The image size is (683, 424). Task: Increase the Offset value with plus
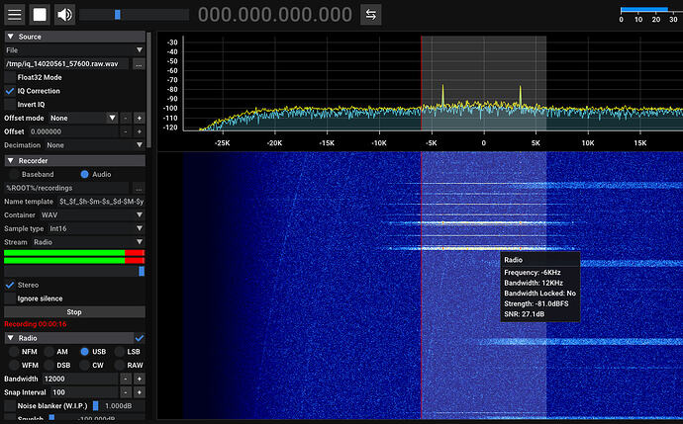pyautogui.click(x=139, y=131)
